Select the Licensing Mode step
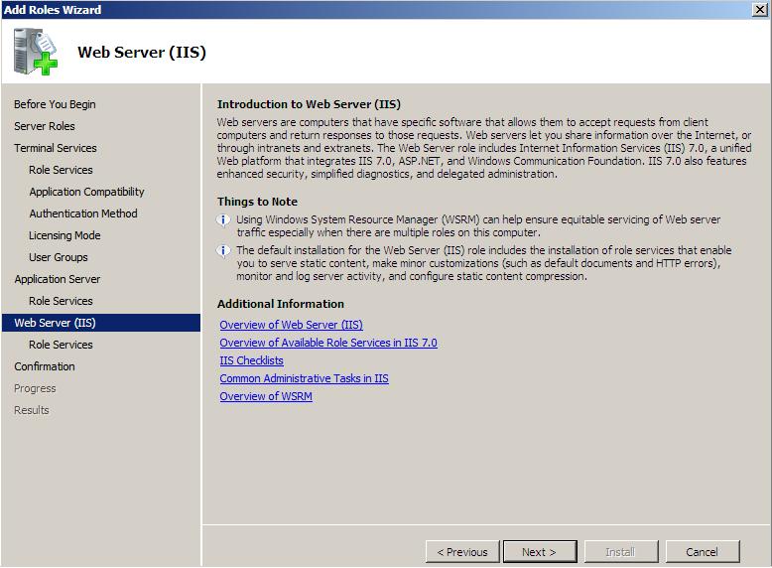The height and width of the screenshot is (568, 772). [64, 235]
